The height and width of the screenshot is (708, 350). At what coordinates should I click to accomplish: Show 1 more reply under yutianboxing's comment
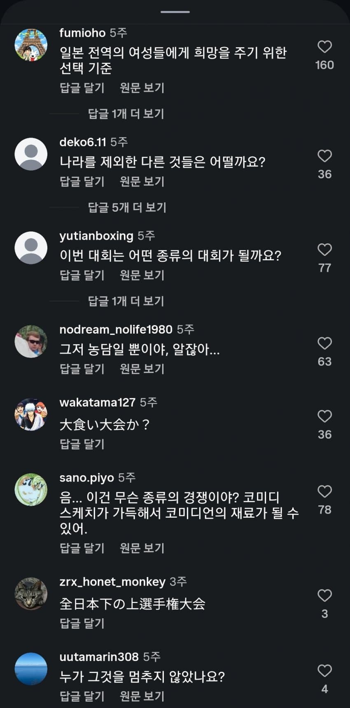coord(126,301)
